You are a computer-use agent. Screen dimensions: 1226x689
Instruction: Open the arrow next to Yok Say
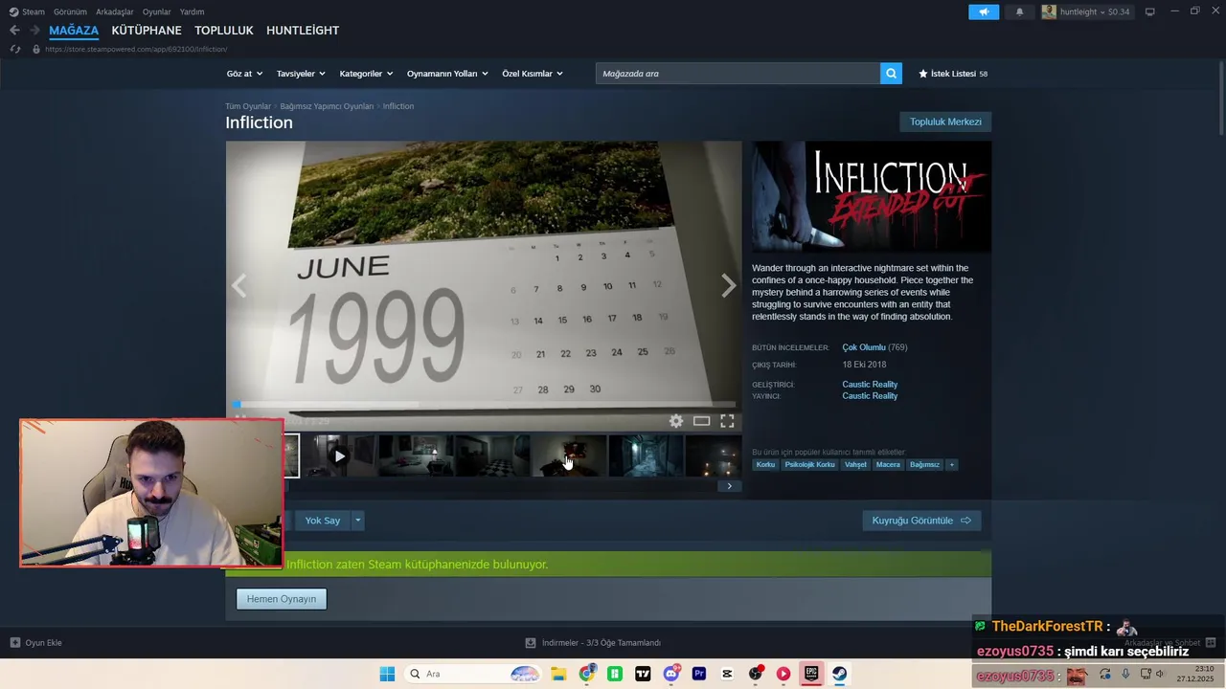click(358, 521)
